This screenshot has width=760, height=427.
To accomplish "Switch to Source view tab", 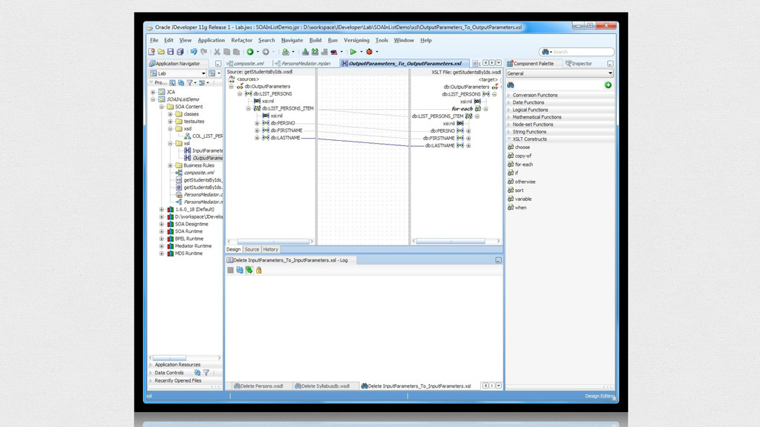I will tap(252, 250).
